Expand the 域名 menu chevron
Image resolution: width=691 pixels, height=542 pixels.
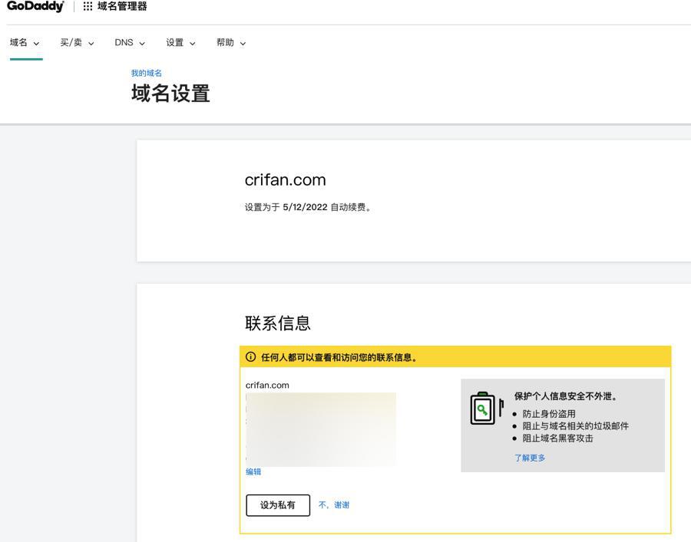(x=36, y=43)
